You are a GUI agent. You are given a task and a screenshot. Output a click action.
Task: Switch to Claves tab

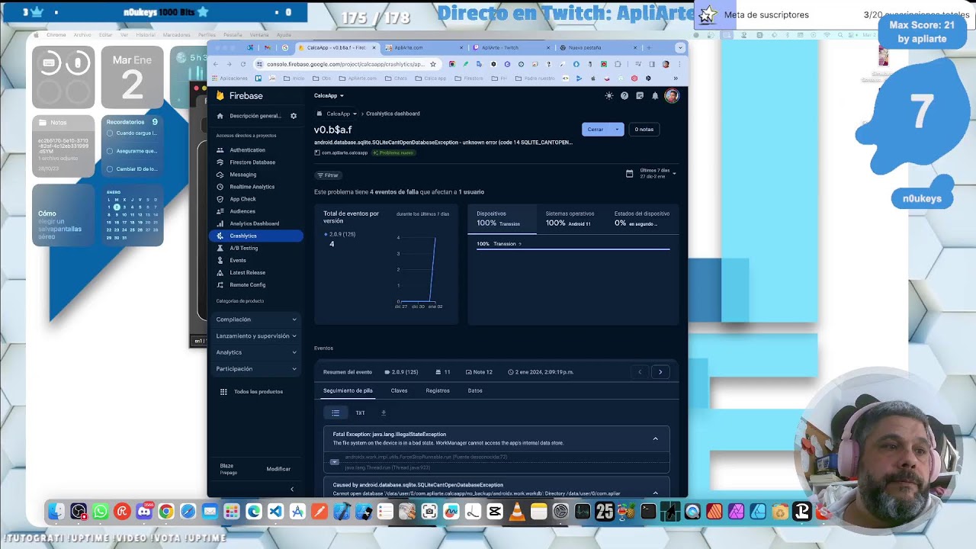tap(399, 390)
